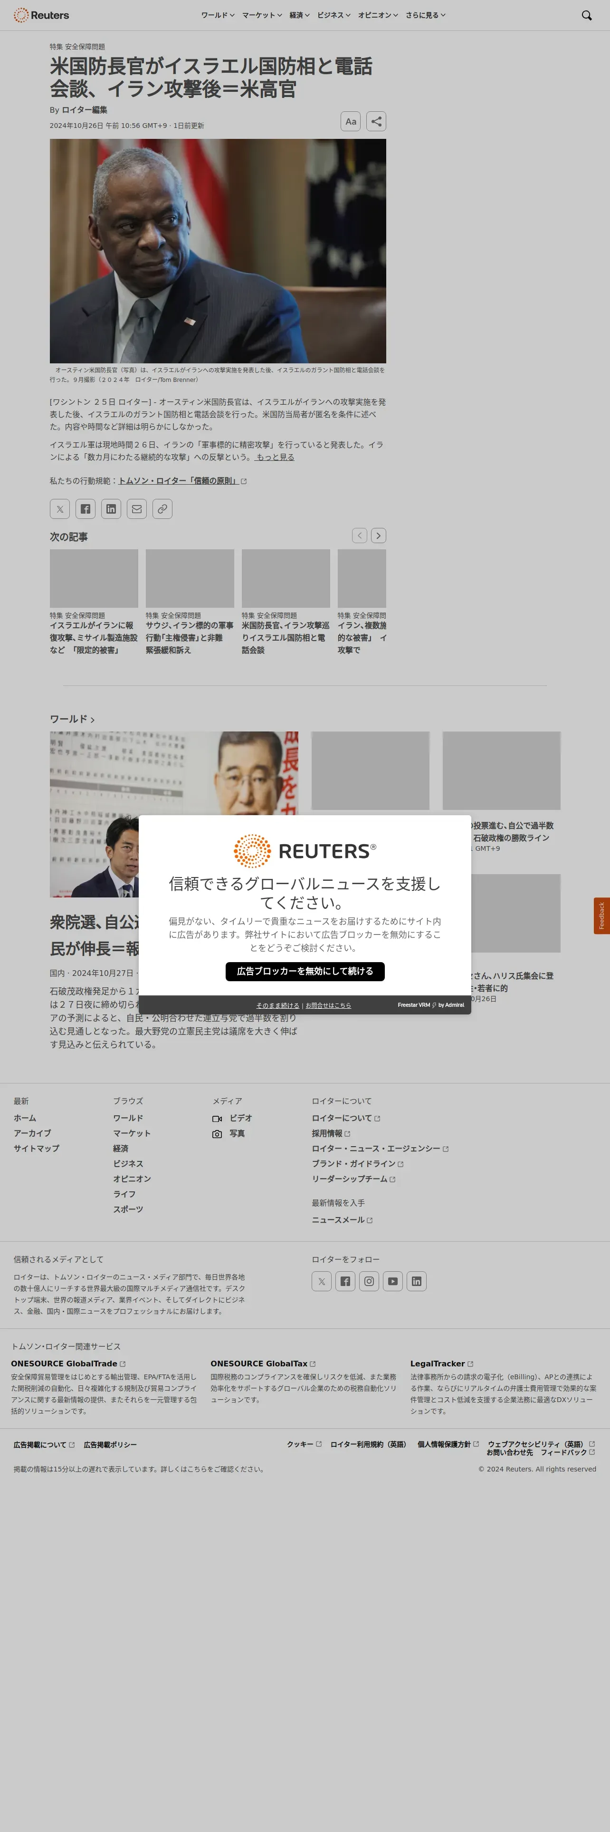Open 特集 安全保障問題 label above headline
The height and width of the screenshot is (1832, 610).
pos(77,46)
